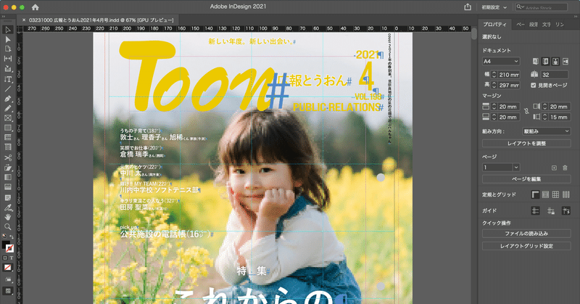Image resolution: width=580 pixels, height=304 pixels.
Task: Uncheck the 見開きページ checkbox
Action: click(533, 85)
